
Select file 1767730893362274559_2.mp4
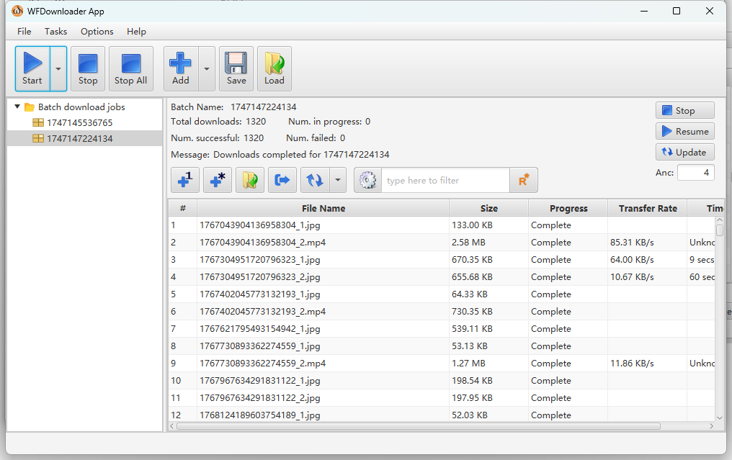tap(263, 363)
